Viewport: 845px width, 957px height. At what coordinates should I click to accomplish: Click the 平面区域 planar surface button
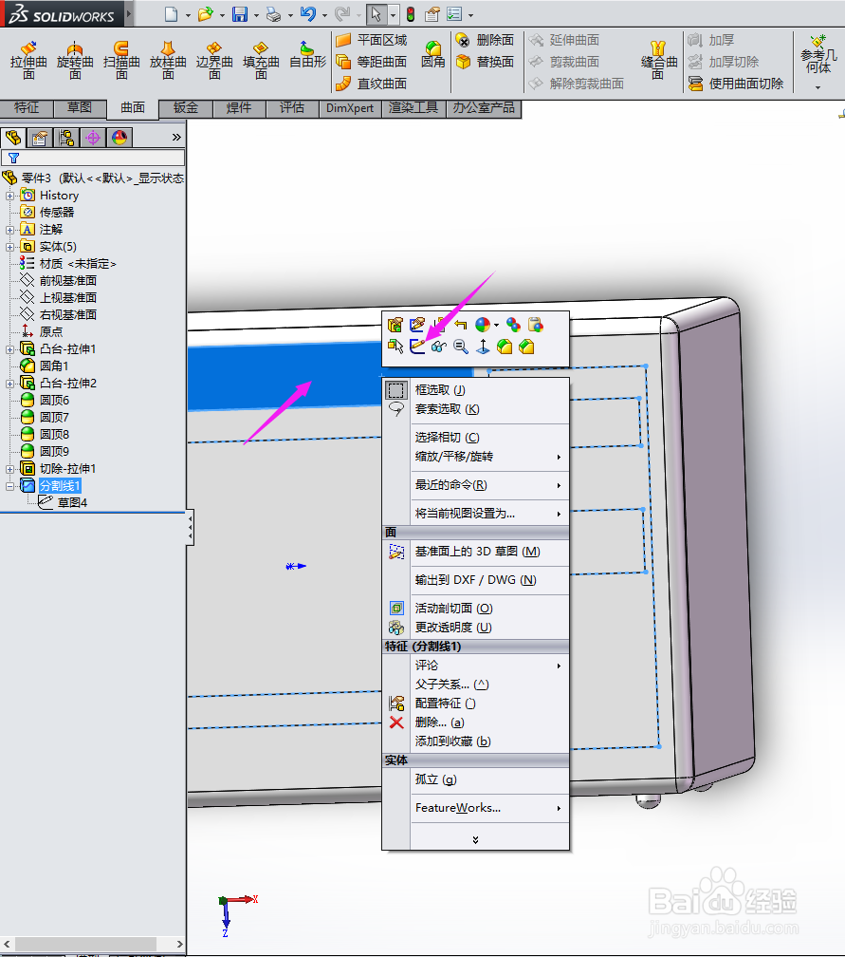click(372, 40)
